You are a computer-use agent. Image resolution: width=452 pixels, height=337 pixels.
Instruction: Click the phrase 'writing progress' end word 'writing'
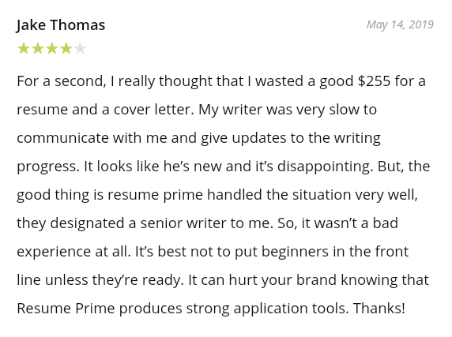(357, 138)
